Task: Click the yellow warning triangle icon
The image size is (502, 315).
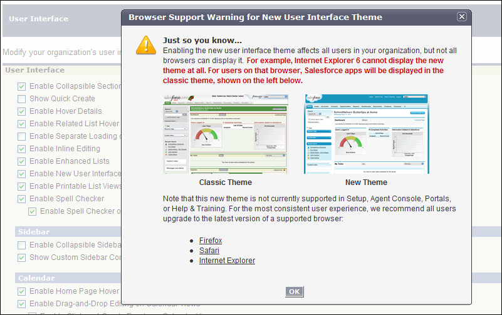Action: (146, 46)
